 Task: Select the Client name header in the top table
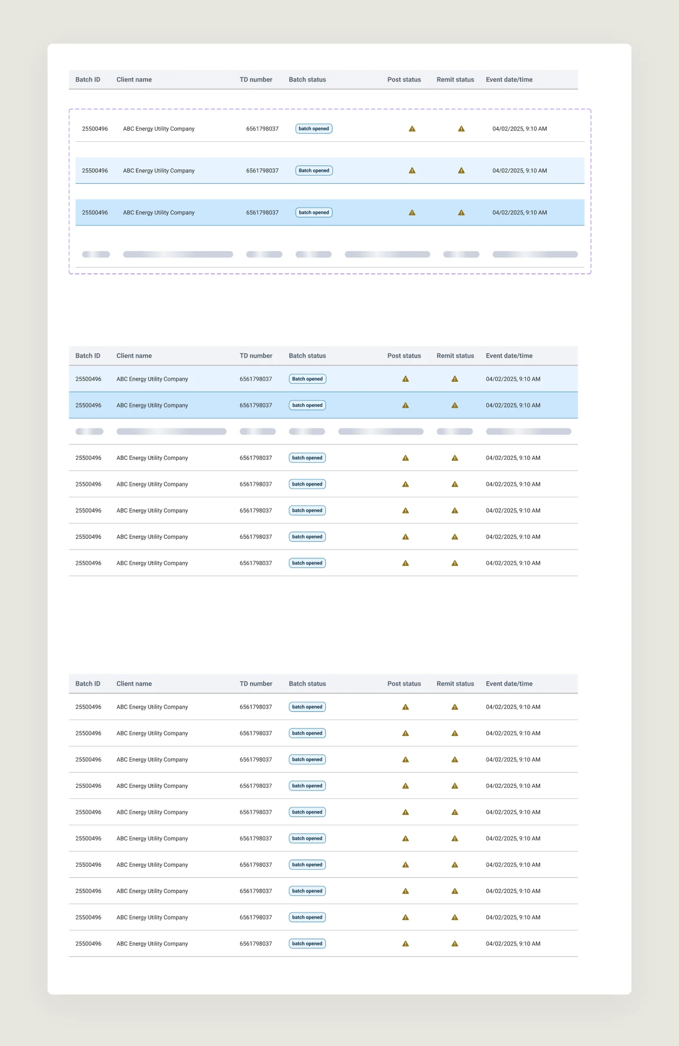[x=134, y=80]
